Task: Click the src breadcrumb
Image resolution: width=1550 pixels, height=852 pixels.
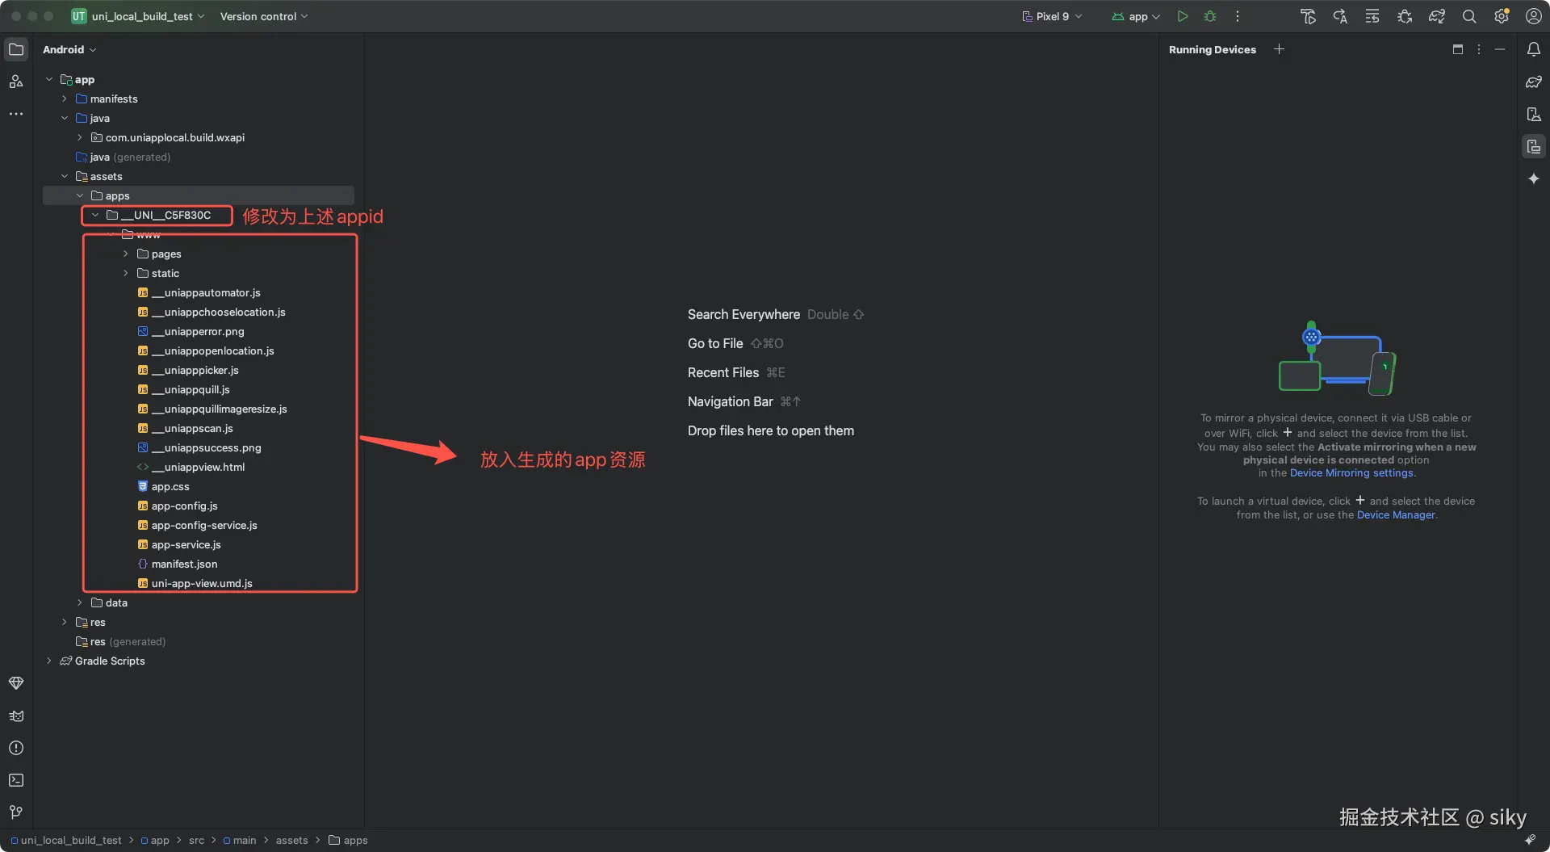Action: (x=196, y=841)
